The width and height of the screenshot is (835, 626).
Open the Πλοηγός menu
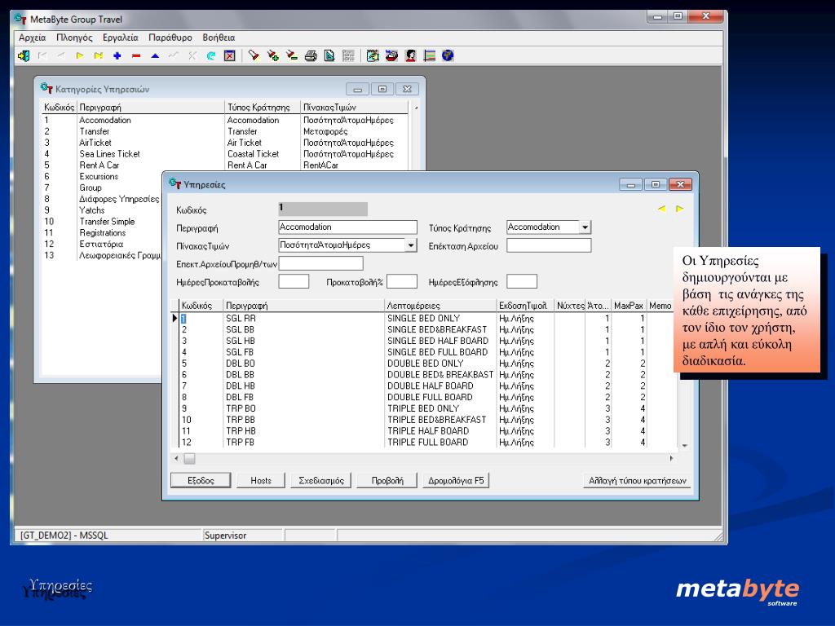point(74,37)
